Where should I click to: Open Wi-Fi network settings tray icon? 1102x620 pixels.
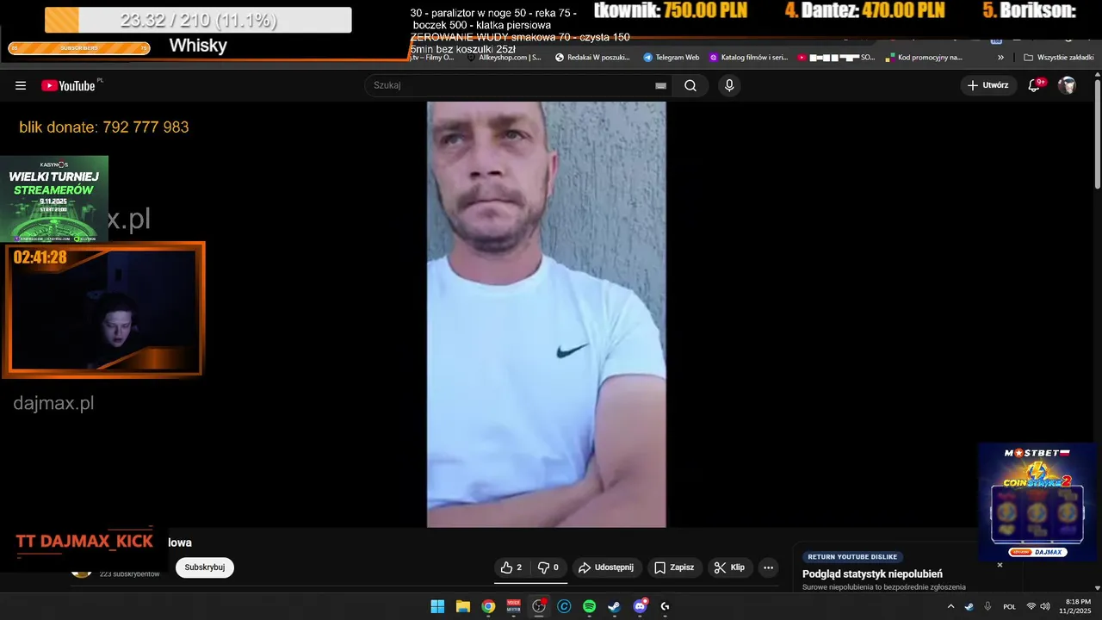click(x=1031, y=606)
